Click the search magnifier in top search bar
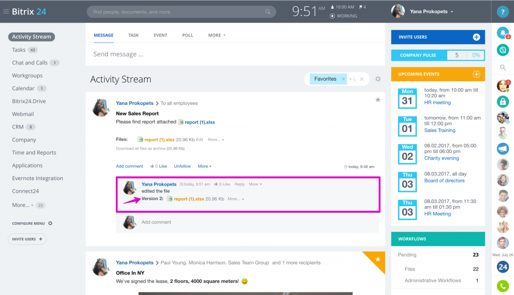 click(268, 12)
